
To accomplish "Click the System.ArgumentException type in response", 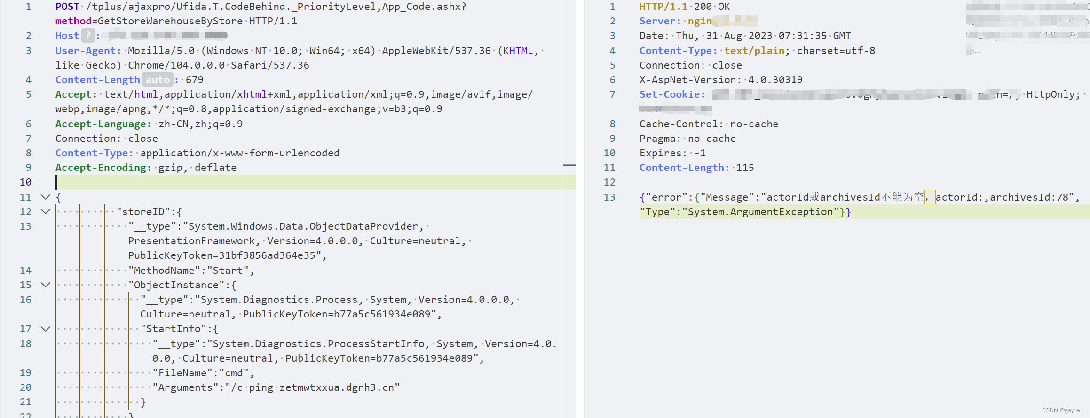I will pyautogui.click(x=760, y=212).
